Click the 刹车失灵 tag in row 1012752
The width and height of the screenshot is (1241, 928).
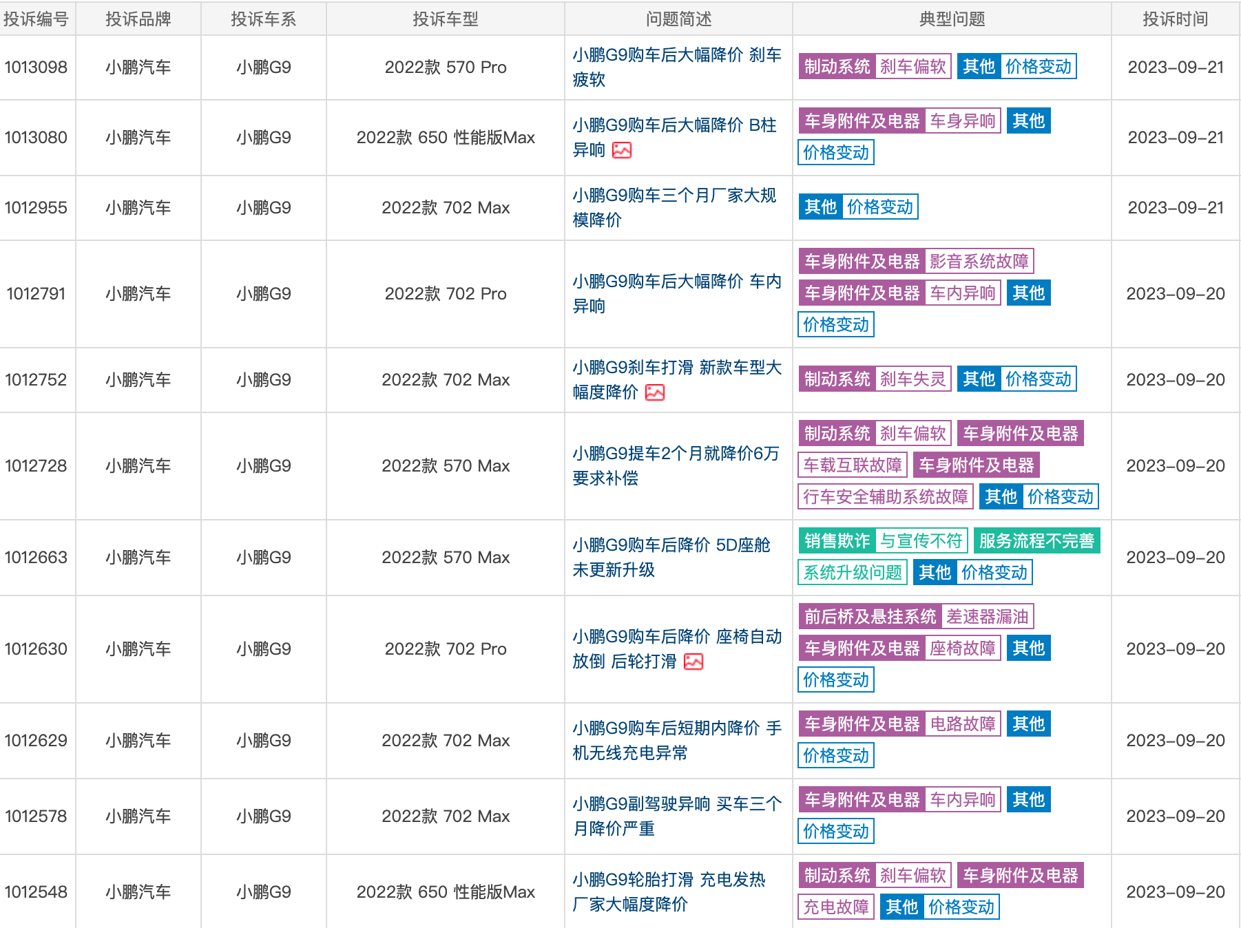912,379
